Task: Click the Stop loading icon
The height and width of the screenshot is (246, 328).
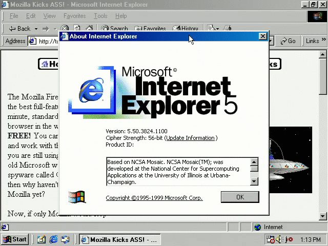Action: coord(65,28)
